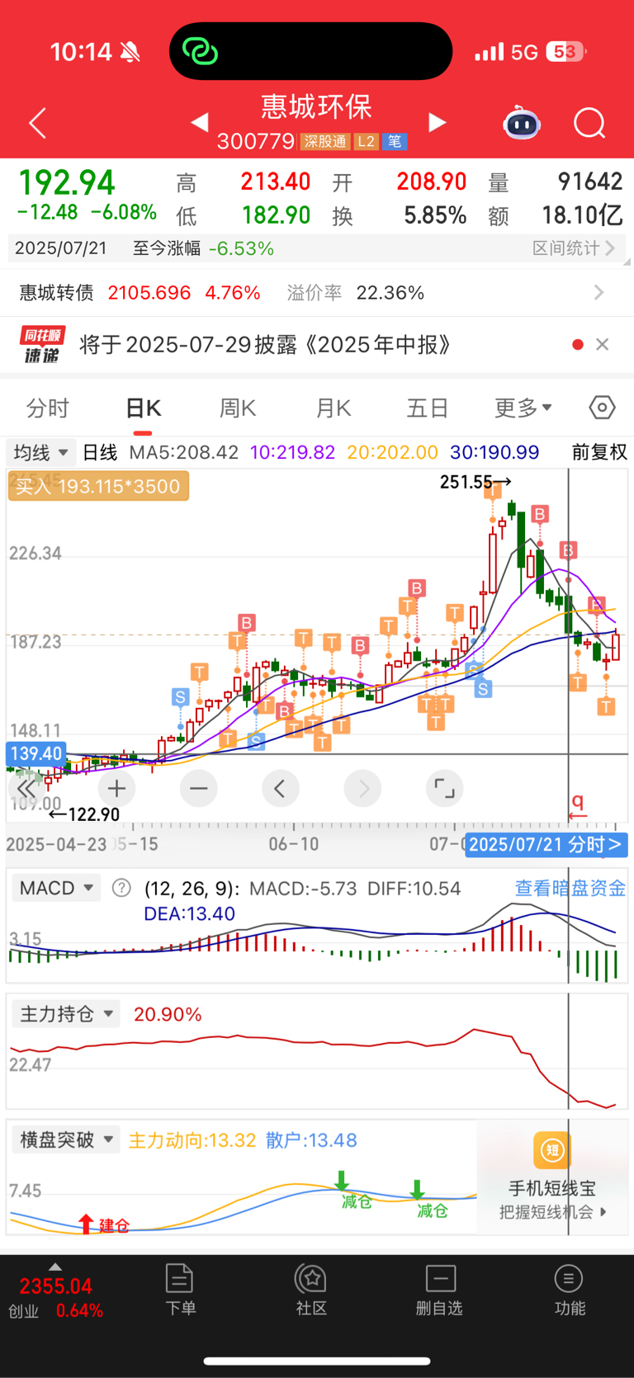Image resolution: width=634 pixels, height=1378 pixels.
Task: Tap the L2 badge
Action: [x=367, y=141]
